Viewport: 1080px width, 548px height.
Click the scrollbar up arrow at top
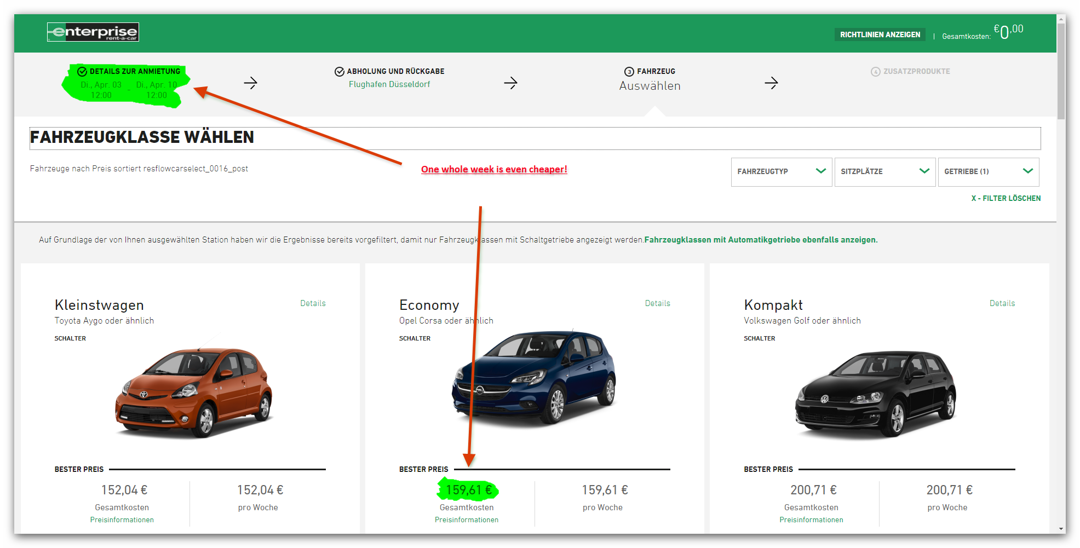click(1061, 19)
